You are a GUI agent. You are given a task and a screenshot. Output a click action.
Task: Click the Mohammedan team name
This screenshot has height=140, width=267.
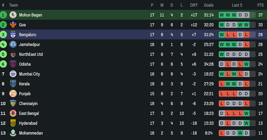[x=31, y=133]
